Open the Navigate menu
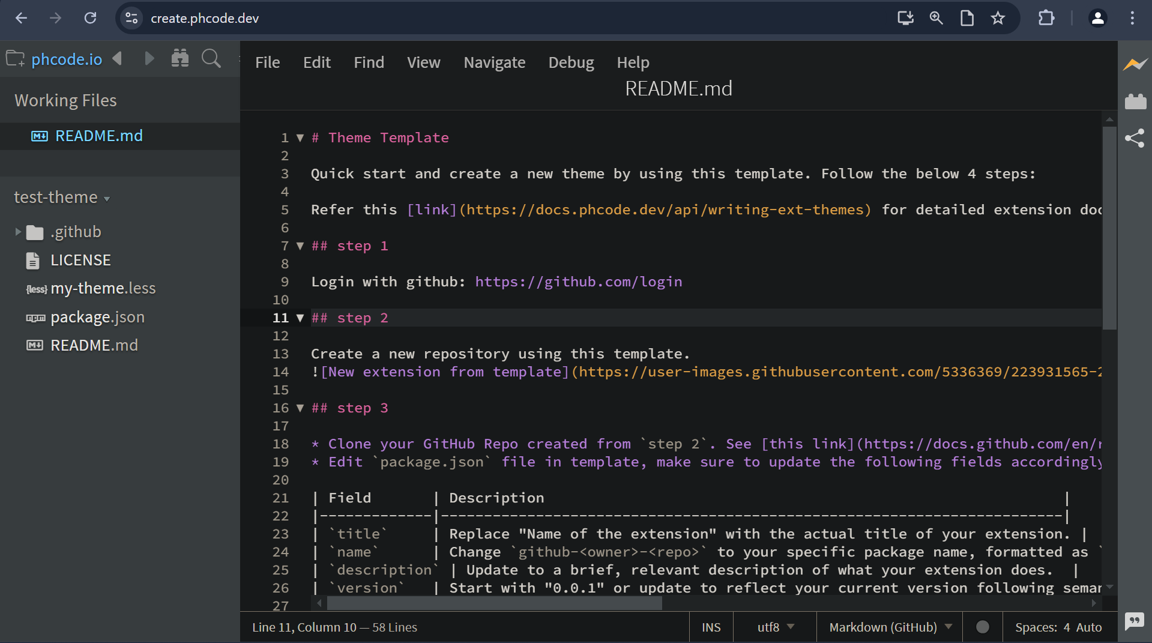Viewport: 1152px width, 643px height. [494, 62]
